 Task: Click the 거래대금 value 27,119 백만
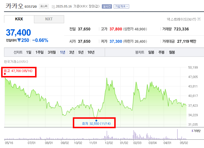click(186, 41)
